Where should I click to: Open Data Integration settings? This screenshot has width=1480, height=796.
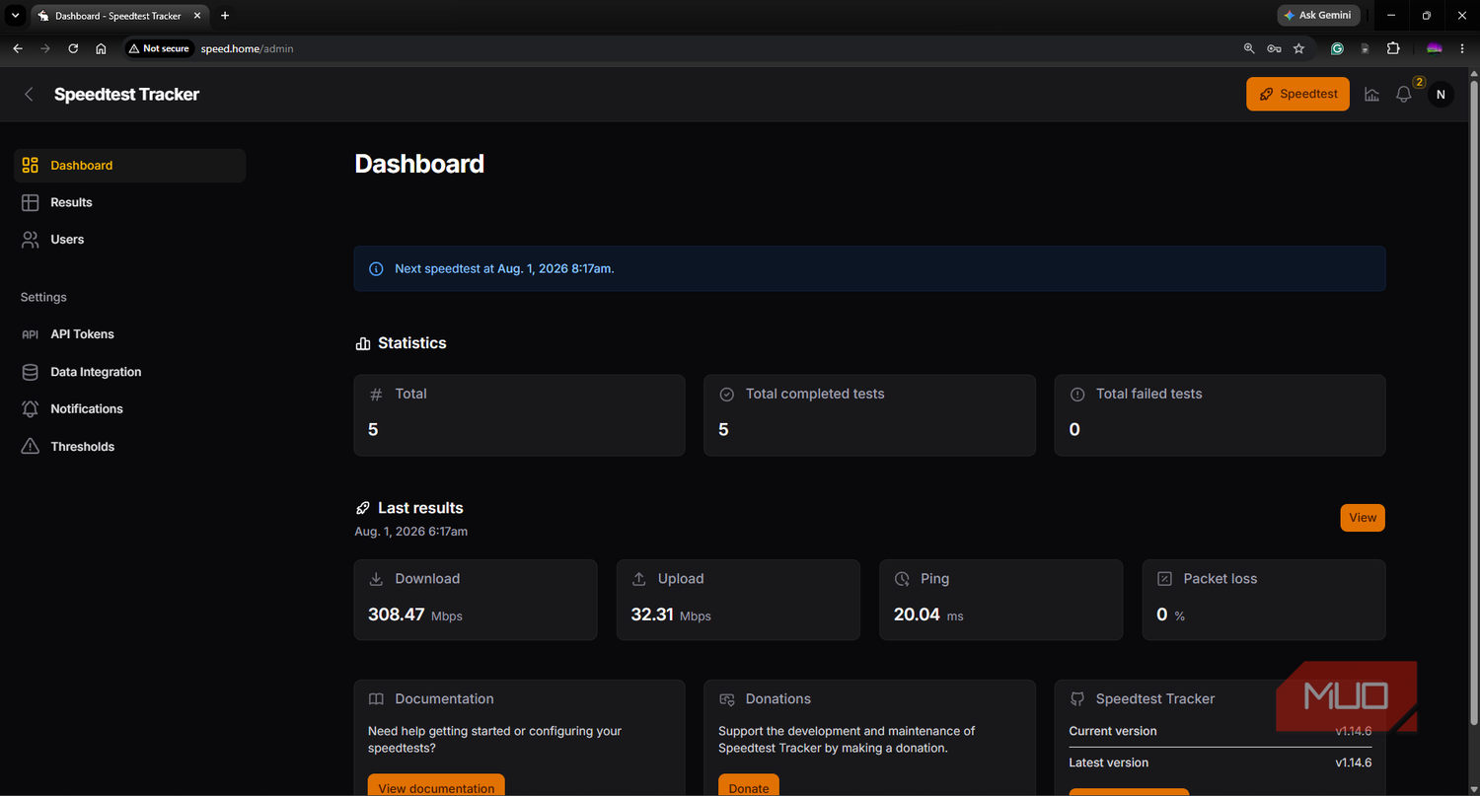(129, 372)
